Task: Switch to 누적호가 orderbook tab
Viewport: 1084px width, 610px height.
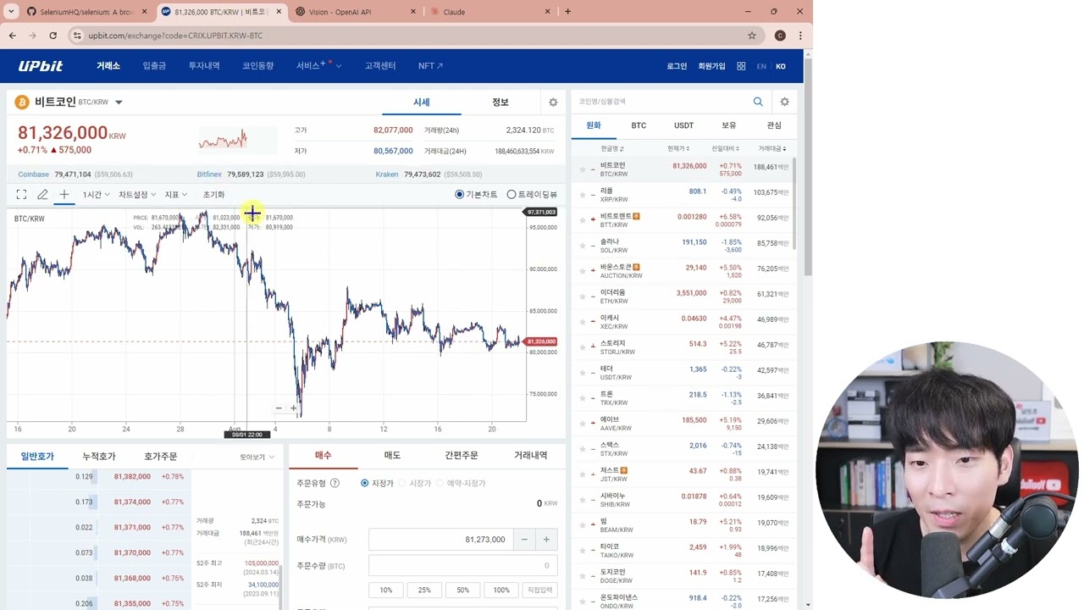Action: [x=99, y=457]
